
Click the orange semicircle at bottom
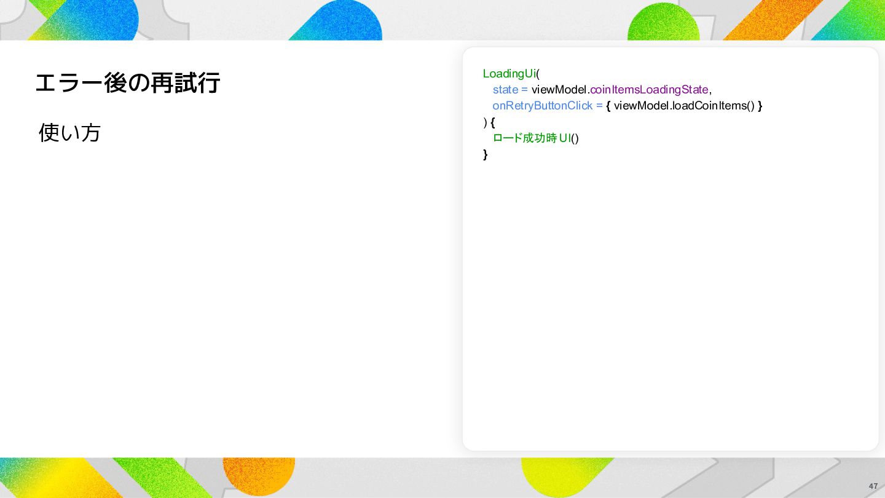coord(259,473)
